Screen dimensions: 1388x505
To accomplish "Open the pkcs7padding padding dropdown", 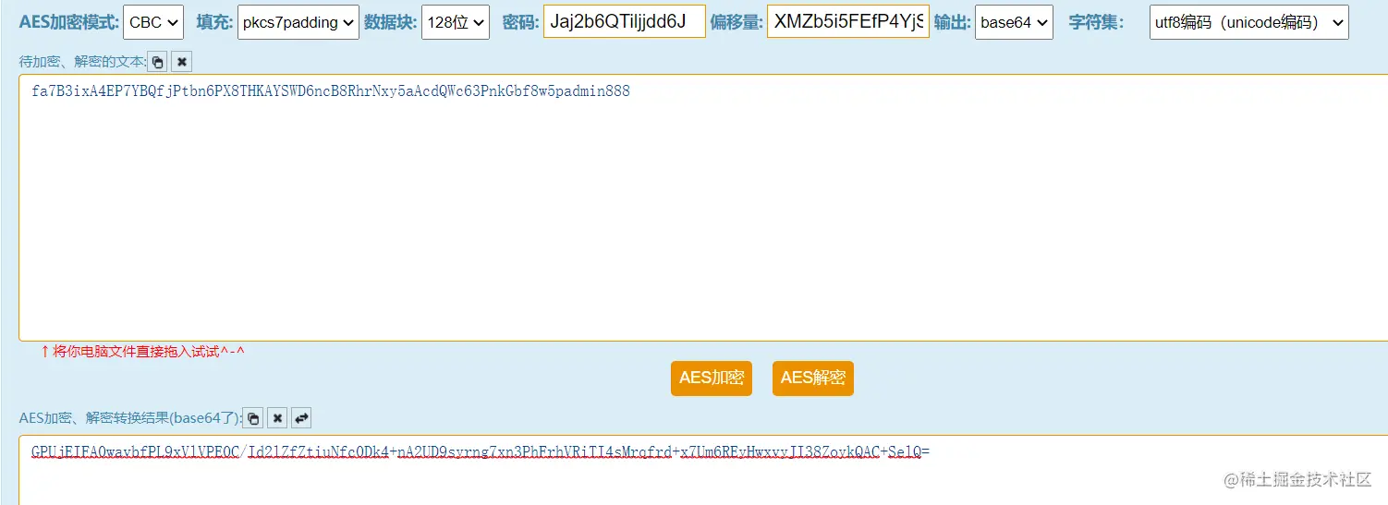I will (298, 22).
